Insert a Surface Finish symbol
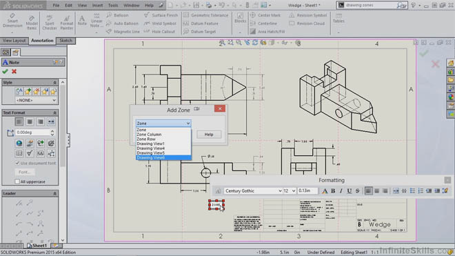Image resolution: width=455 pixels, height=256 pixels. 161,15
